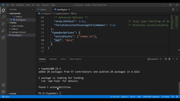Switch to the Output panel tab
This screenshot has height=101, width=180.
(x=63, y=59)
